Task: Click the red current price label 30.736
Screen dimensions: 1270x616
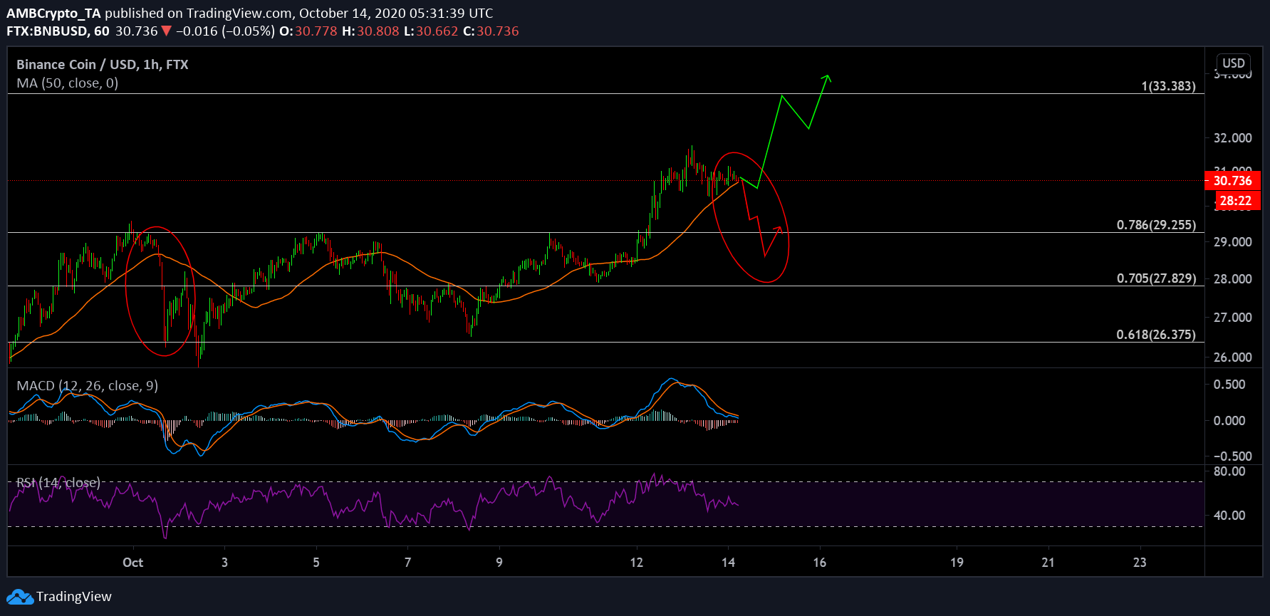Action: (x=1232, y=181)
